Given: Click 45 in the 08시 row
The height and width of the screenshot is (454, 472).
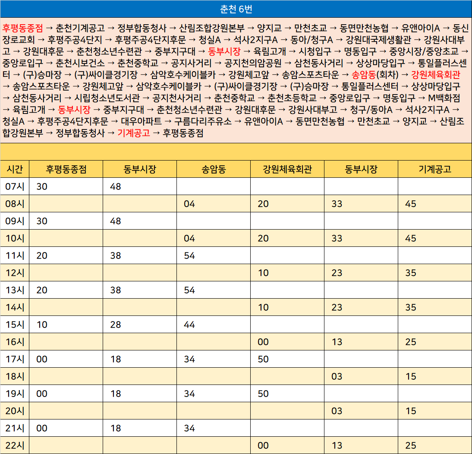Looking at the screenshot, I should [x=411, y=204].
